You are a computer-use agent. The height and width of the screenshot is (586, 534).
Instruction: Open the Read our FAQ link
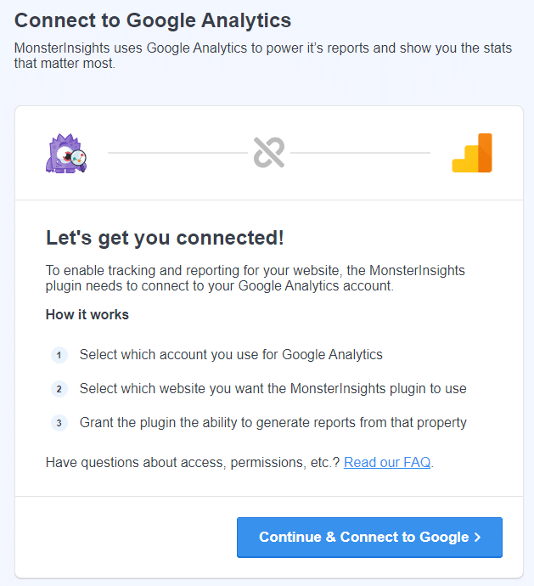[x=387, y=463]
